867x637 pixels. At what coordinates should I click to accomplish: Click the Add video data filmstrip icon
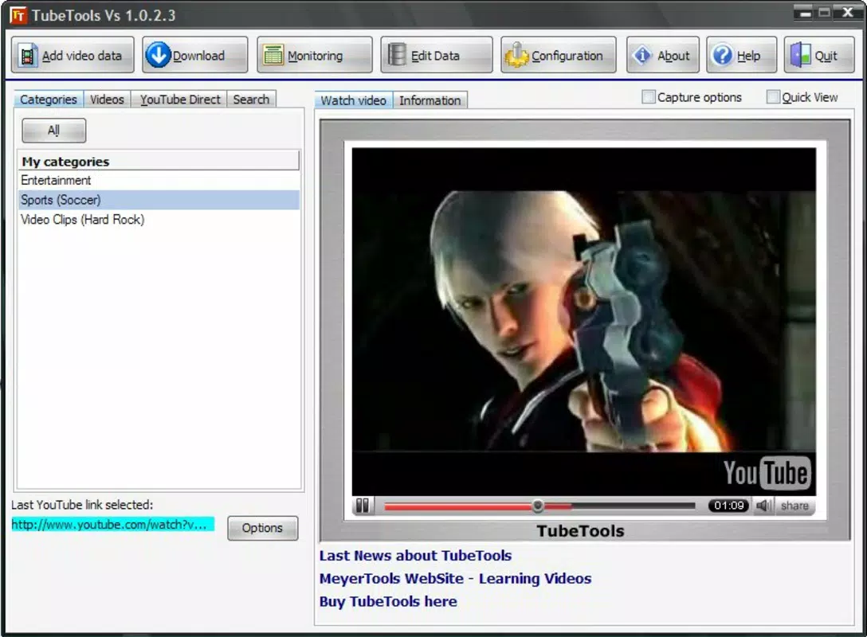[28, 56]
